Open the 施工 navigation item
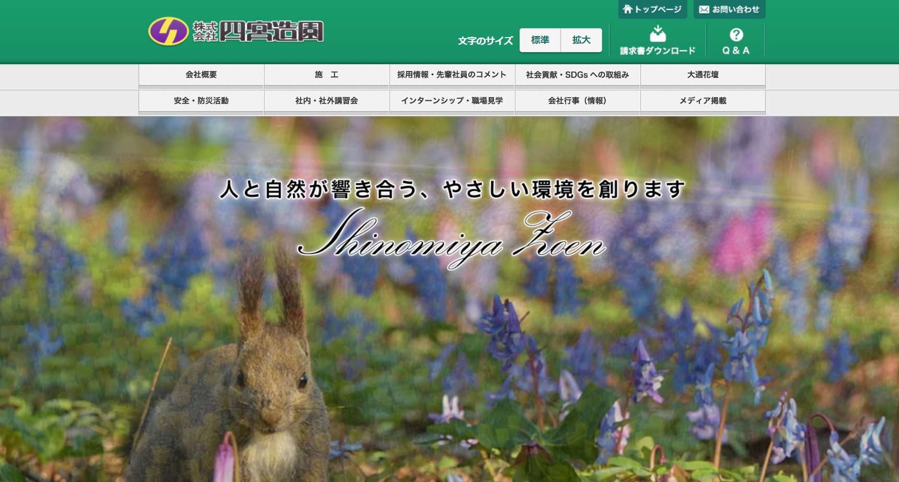899x482 pixels. [327, 75]
